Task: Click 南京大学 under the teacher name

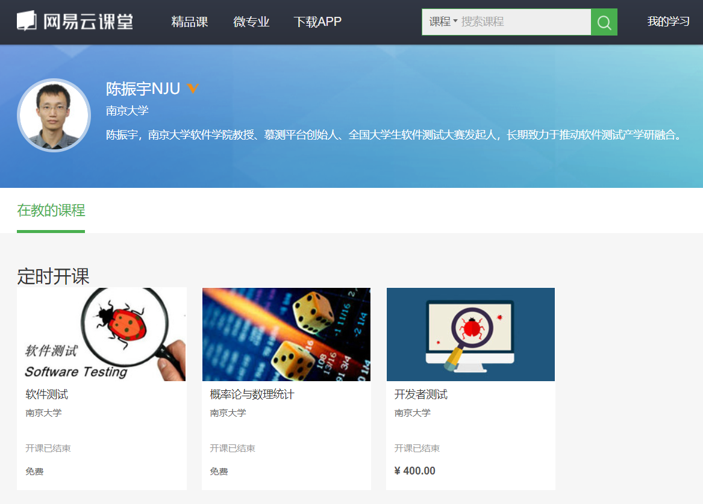Action: tap(127, 111)
